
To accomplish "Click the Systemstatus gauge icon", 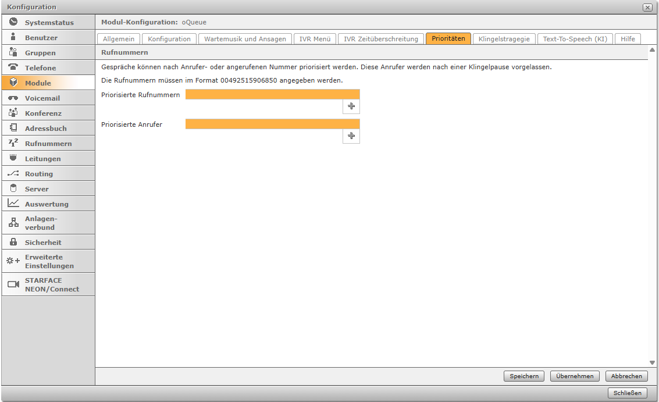I will click(x=13, y=22).
